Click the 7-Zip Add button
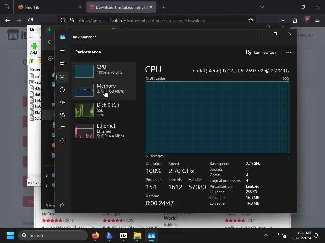This screenshot has width=325, height=243. tap(34, 49)
